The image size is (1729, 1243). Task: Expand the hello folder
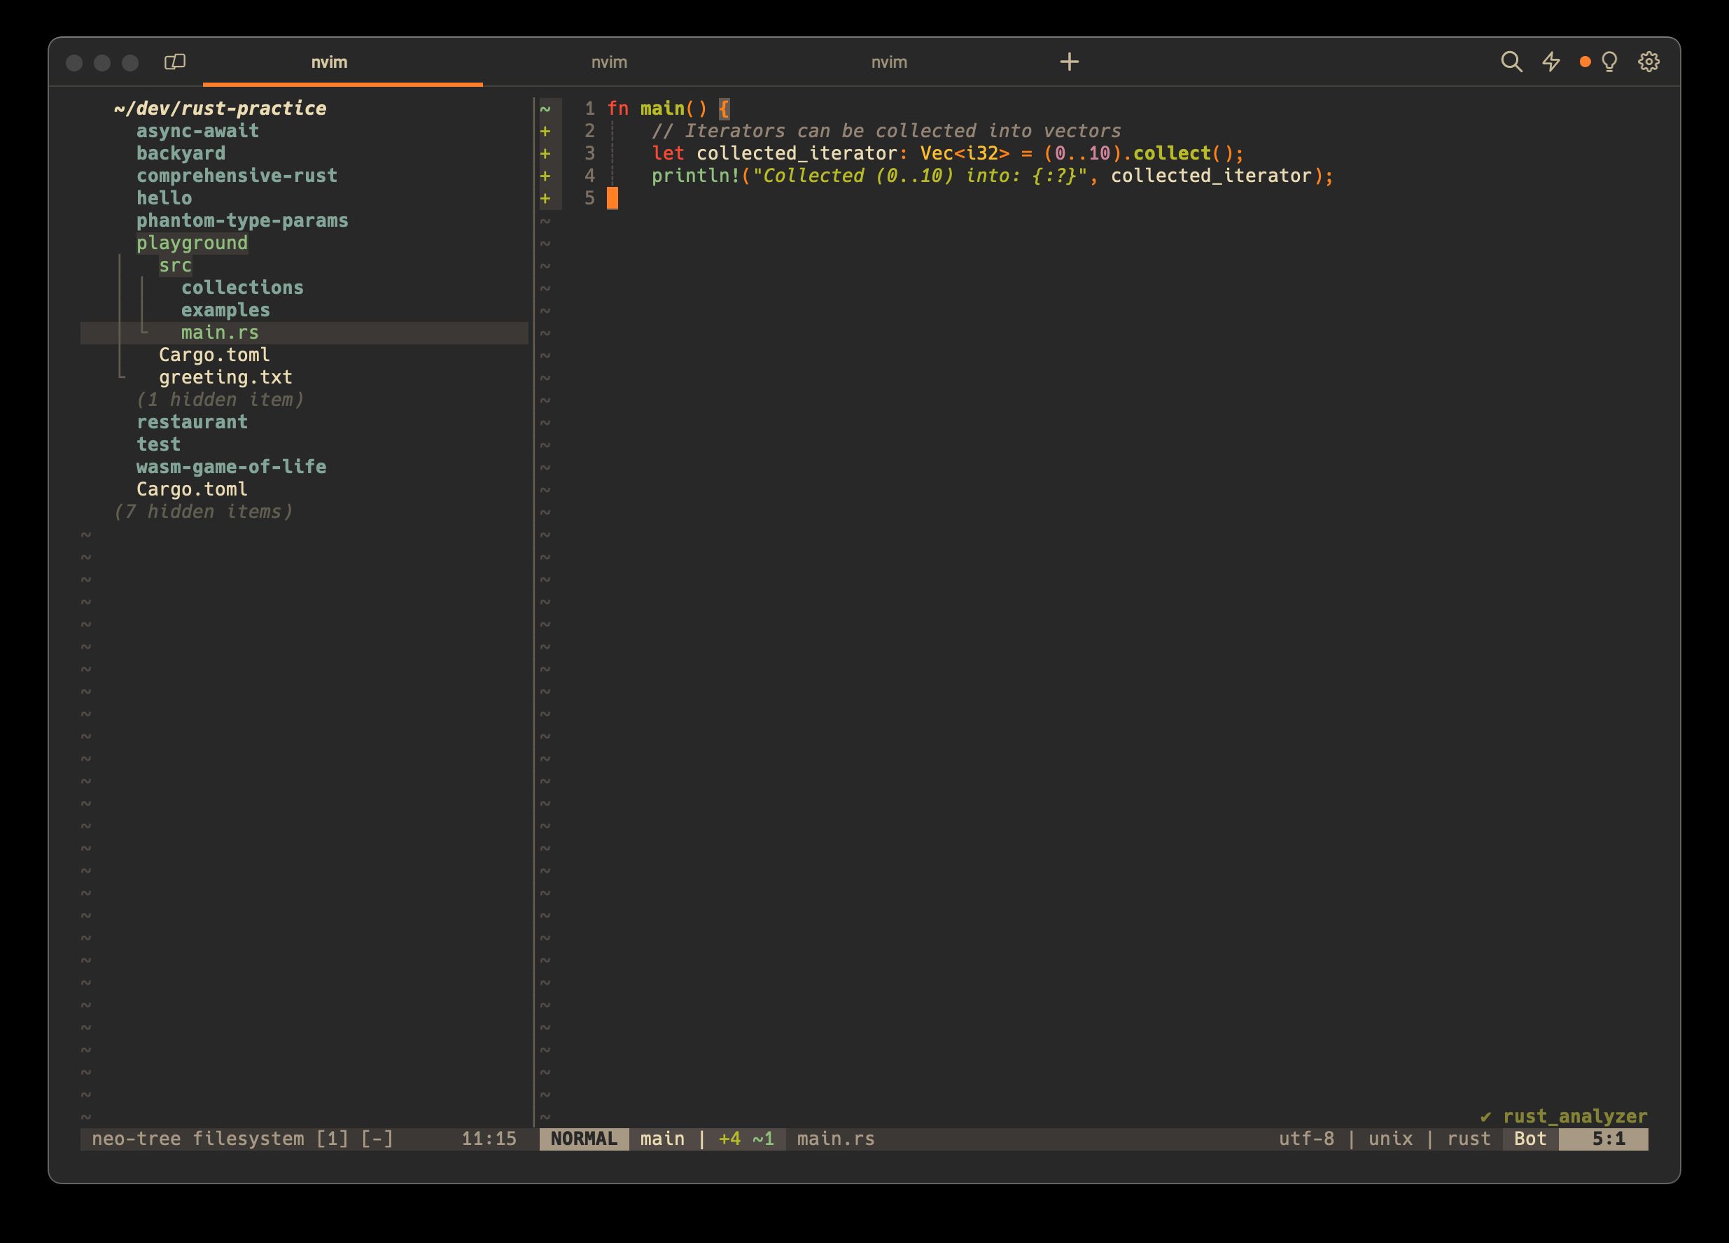click(164, 198)
